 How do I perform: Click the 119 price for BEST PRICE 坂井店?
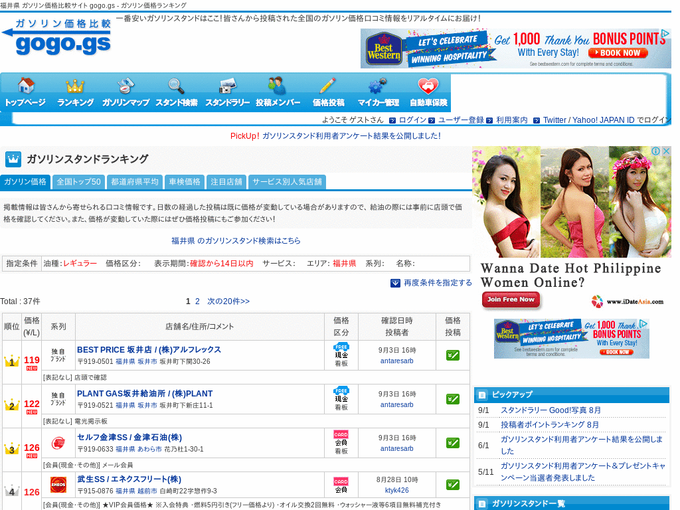click(32, 360)
